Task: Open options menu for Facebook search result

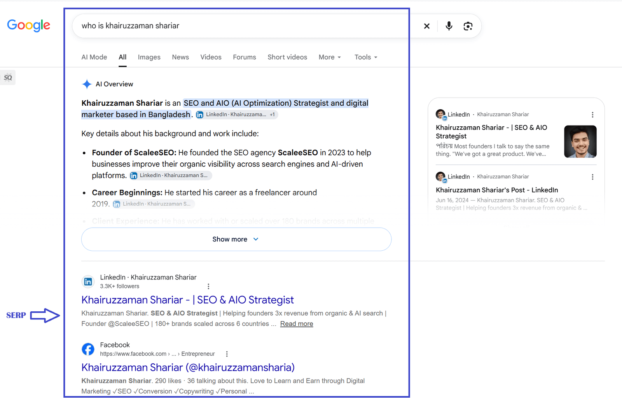Action: point(227,354)
